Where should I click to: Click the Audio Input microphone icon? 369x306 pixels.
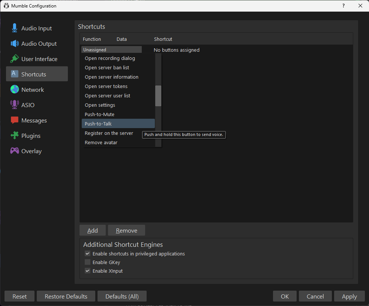(15, 28)
